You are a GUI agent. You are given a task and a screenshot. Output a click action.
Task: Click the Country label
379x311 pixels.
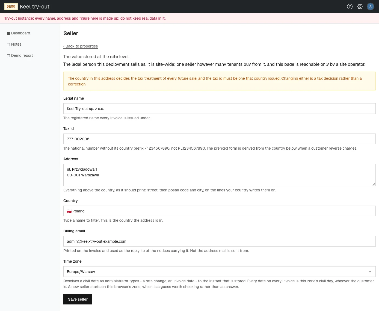pyautogui.click(x=70, y=201)
